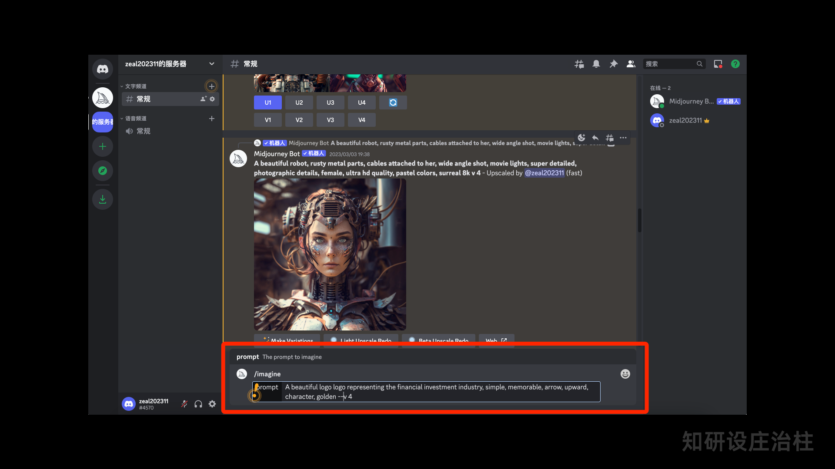Toggle headphones deafen button
The height and width of the screenshot is (469, 835).
[198, 404]
